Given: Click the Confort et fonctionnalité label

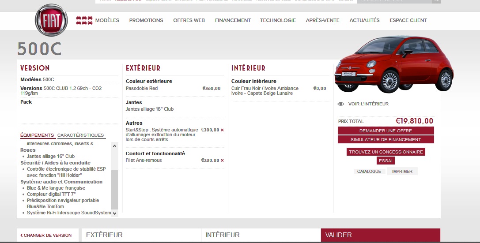Looking at the screenshot, I should pos(155,153).
